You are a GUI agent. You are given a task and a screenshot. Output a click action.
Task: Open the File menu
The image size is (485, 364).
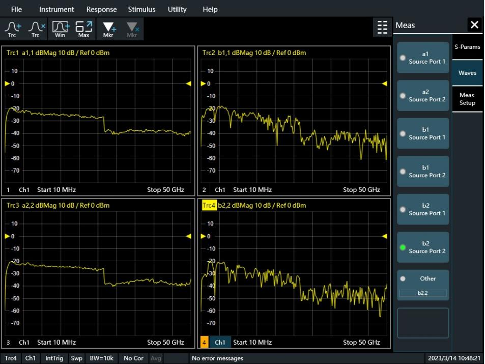(16, 9)
